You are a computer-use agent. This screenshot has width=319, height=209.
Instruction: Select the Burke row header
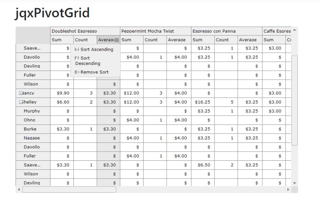[x=33, y=129]
